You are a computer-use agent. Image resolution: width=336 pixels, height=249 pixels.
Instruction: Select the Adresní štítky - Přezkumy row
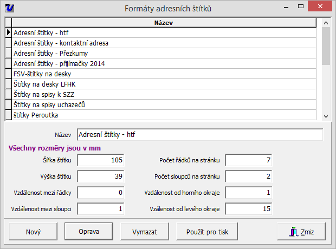[163, 53]
